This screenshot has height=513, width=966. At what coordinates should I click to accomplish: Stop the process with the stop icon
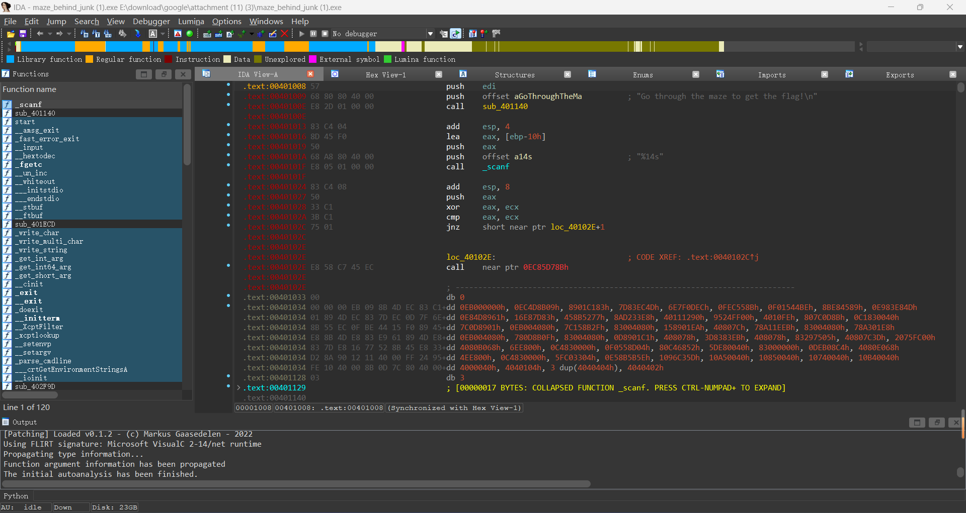pyautogui.click(x=325, y=34)
